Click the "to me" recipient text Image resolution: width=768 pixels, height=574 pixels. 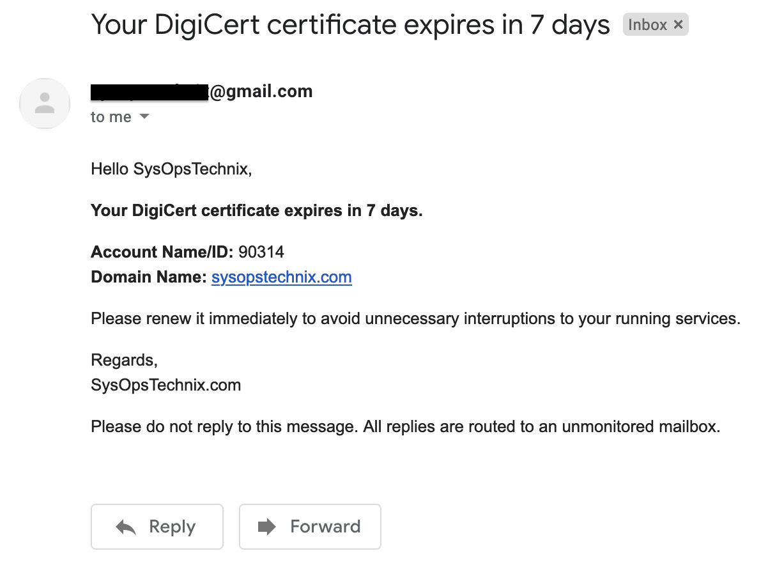111,117
